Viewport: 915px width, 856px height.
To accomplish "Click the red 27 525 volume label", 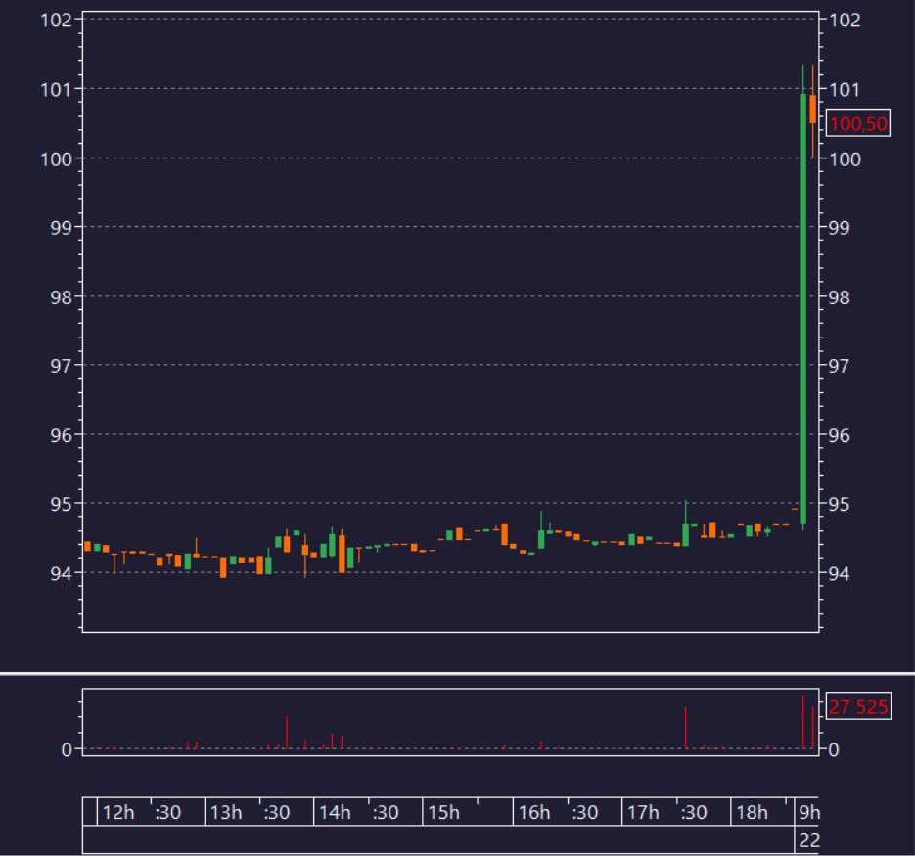I will click(858, 706).
